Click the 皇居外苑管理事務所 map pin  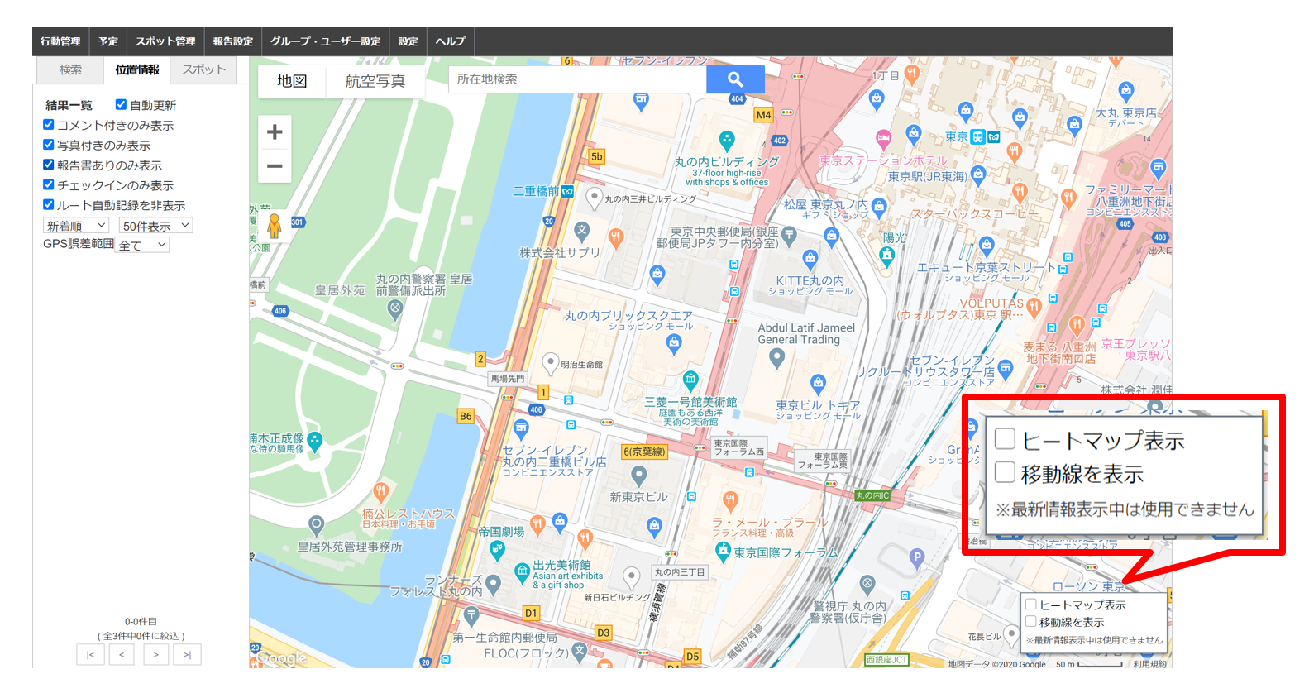coord(316,524)
